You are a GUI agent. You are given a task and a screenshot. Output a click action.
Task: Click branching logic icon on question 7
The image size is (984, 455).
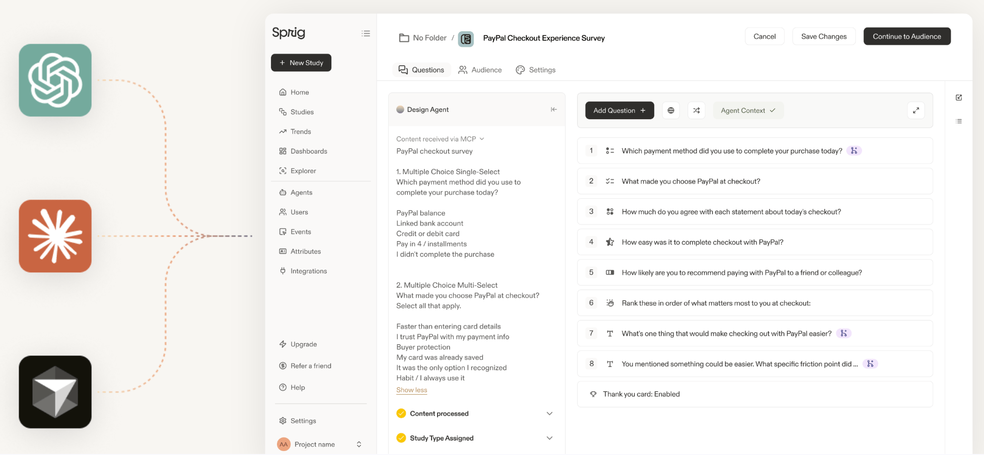(844, 333)
